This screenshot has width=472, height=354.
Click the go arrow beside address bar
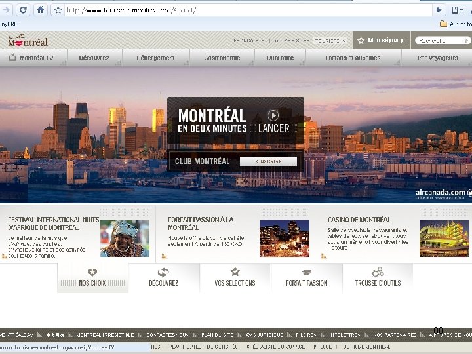(439, 10)
